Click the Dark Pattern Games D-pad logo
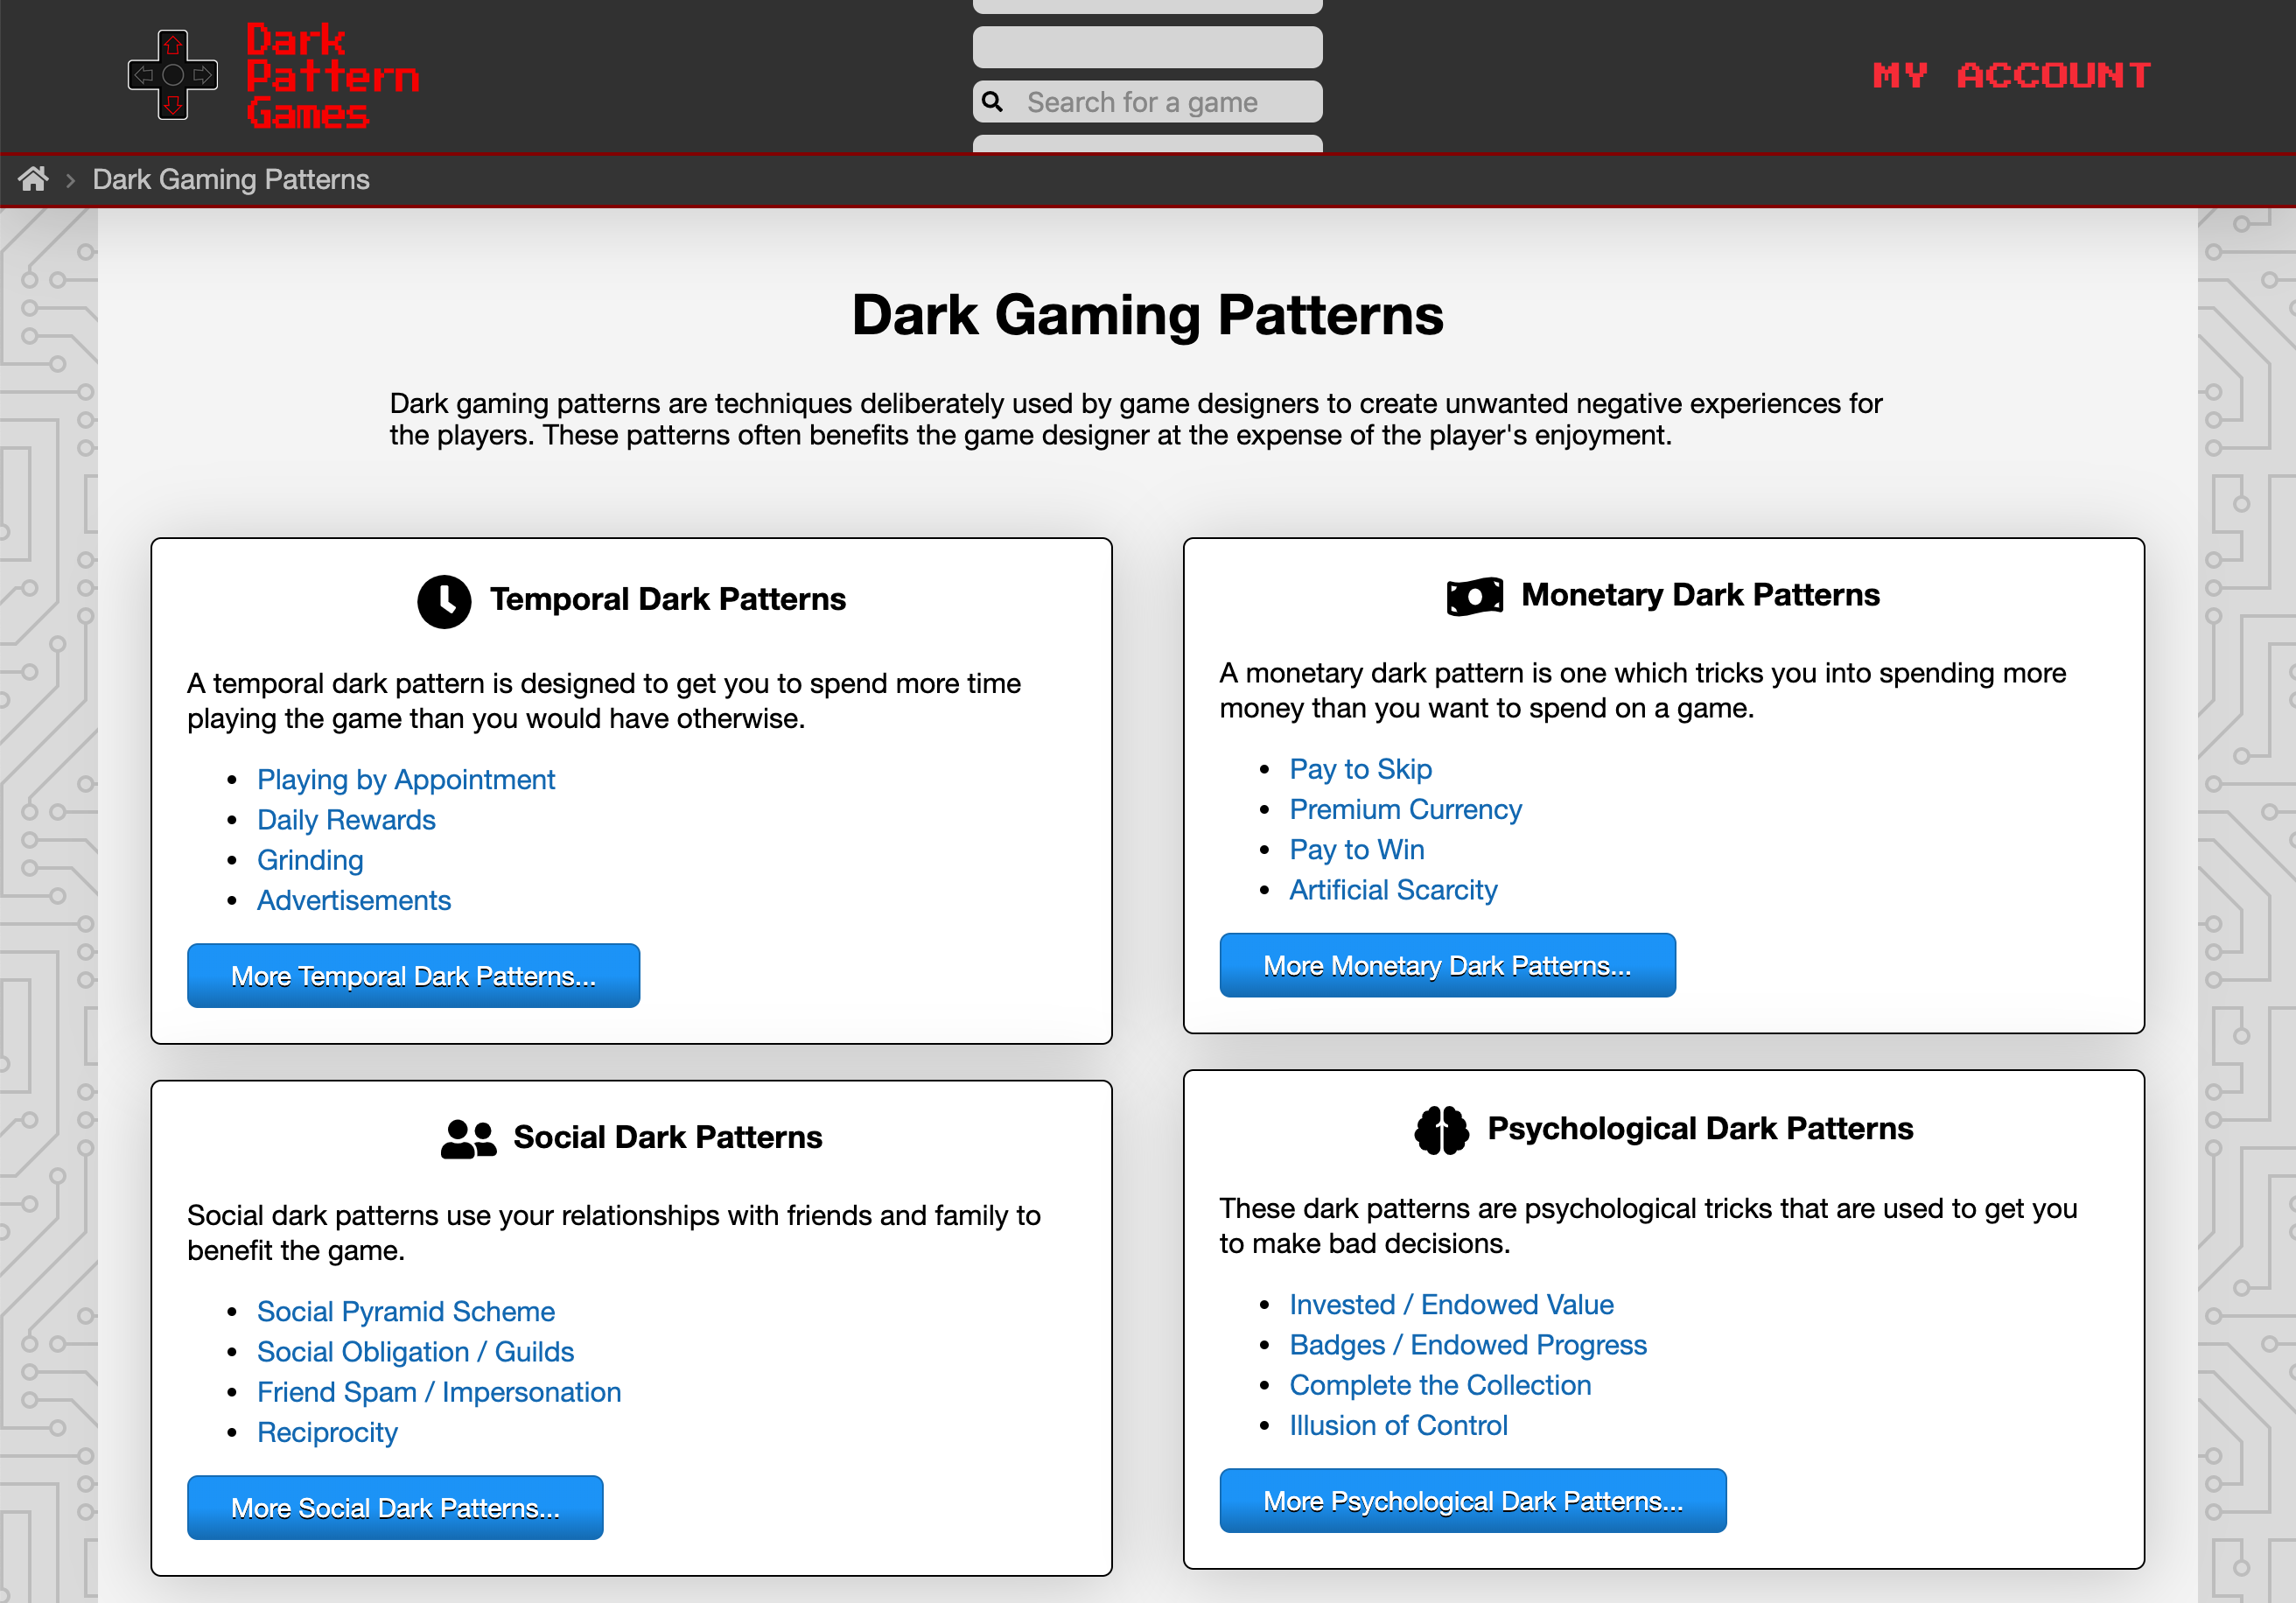The width and height of the screenshot is (2296, 1603). pos(172,74)
